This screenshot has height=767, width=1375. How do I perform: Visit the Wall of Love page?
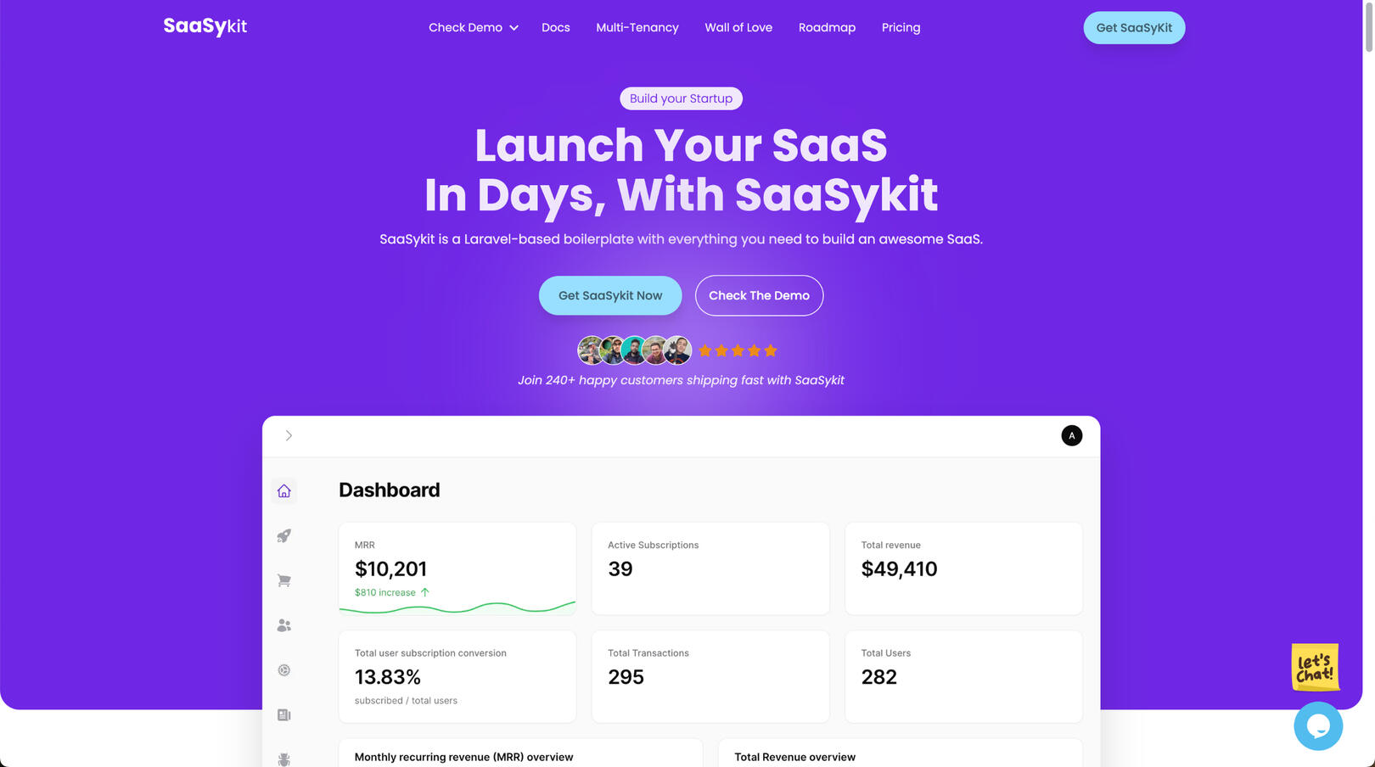[x=738, y=27]
